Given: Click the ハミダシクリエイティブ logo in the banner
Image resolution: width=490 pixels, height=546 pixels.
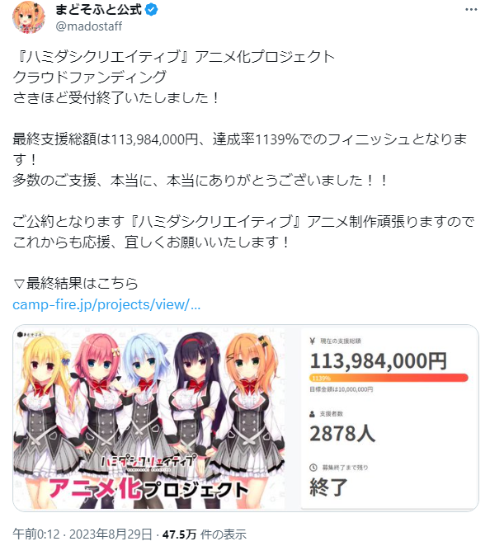Looking at the screenshot, I should [148, 462].
